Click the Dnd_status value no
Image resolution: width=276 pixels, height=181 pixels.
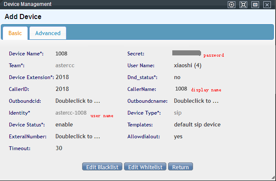[177, 77]
